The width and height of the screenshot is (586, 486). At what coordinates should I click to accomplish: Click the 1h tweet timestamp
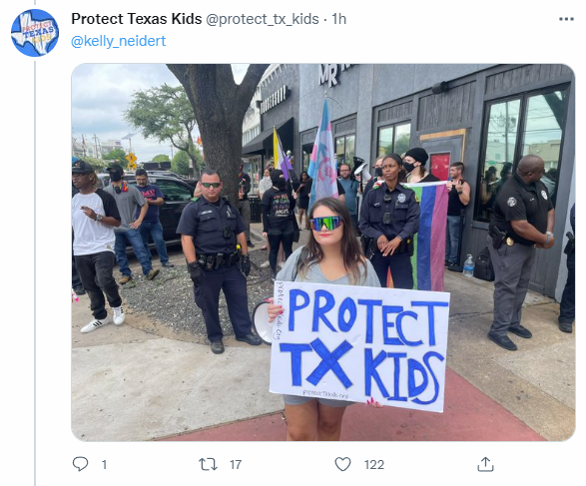click(x=339, y=19)
